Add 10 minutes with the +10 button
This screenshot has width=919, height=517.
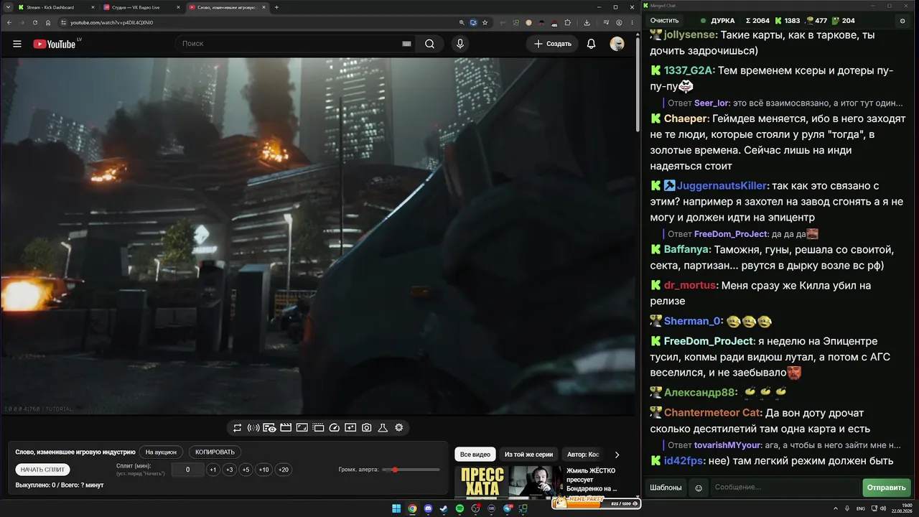click(x=264, y=470)
